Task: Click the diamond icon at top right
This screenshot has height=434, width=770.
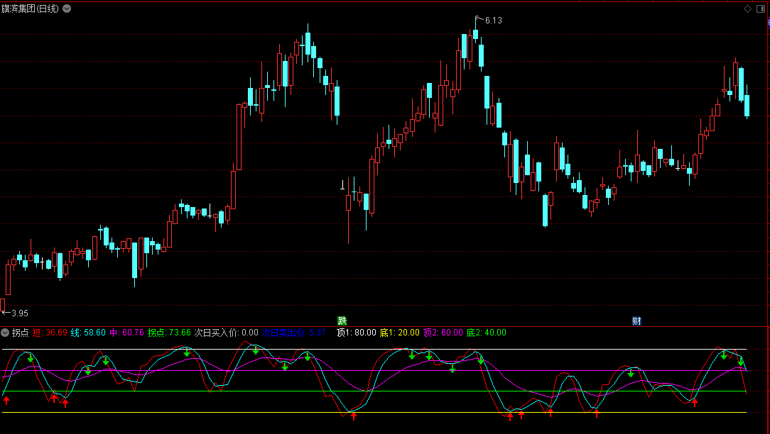Action: point(747,9)
